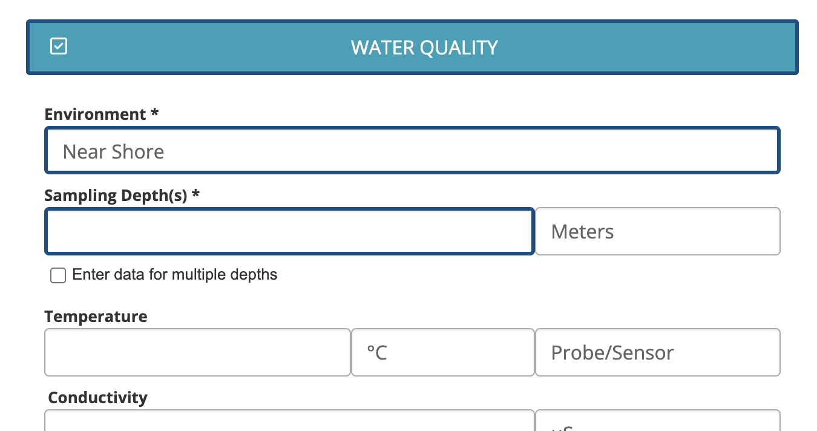Viewport: 817px width, 431px height.
Task: Click the Conductivity label
Action: [x=97, y=397]
